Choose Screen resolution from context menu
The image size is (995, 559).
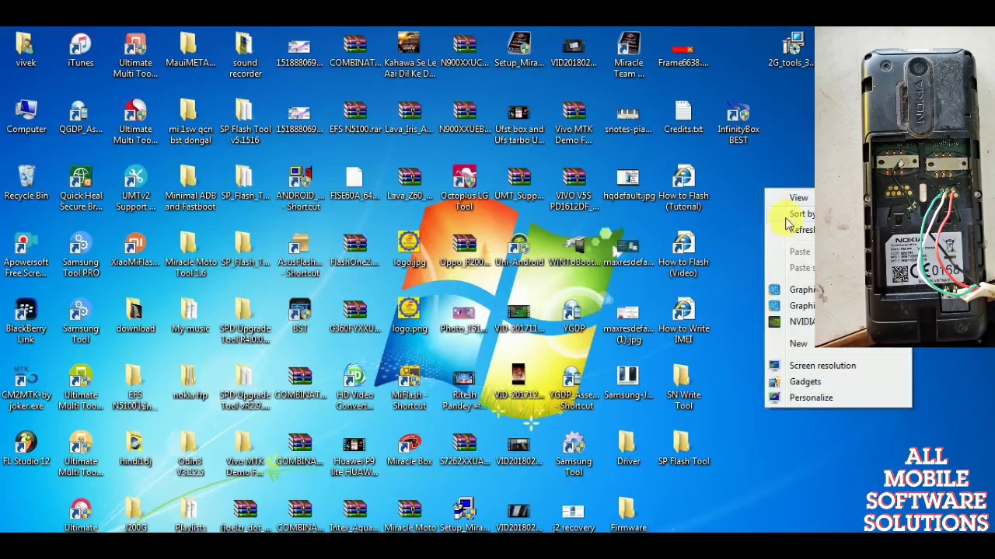[838, 366]
